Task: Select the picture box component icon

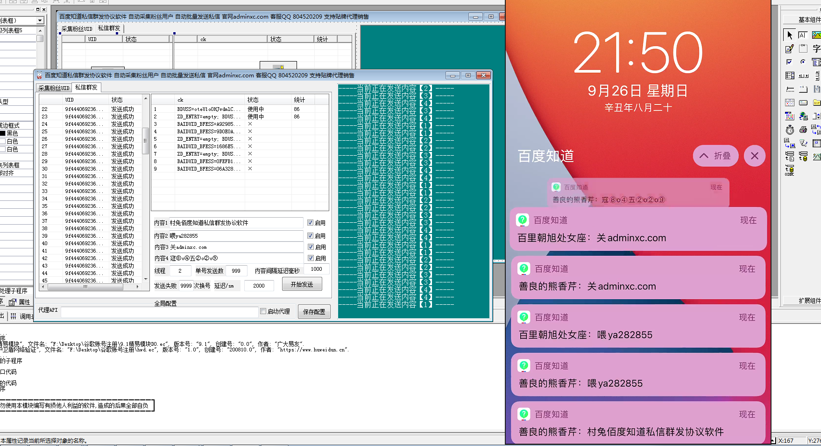Action: pos(816,34)
